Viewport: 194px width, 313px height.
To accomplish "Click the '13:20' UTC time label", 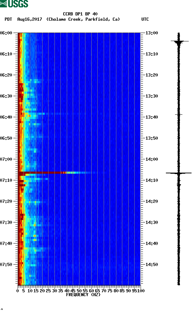I will tap(151, 75).
